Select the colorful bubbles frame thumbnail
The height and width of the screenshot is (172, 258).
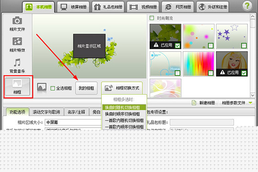(199, 36)
